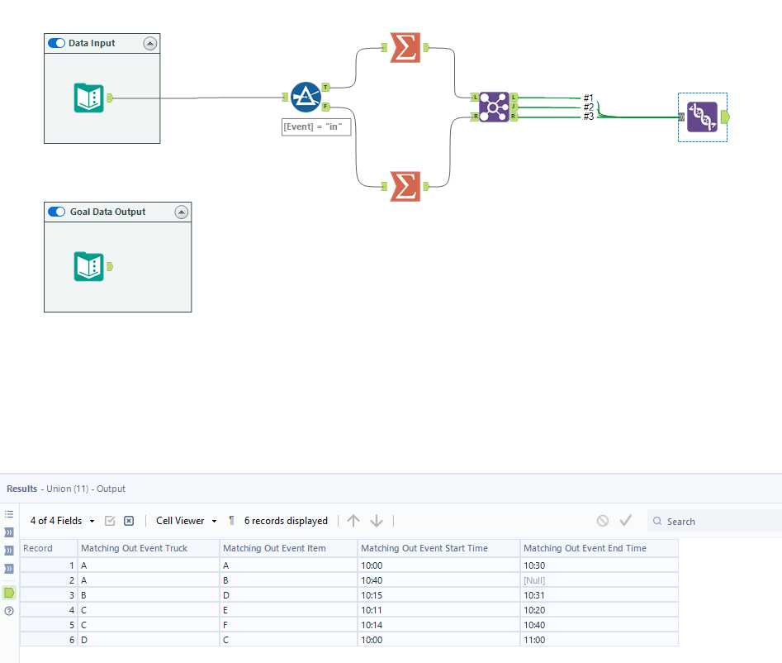Click the top Summarize tool in the workflow
The image size is (782, 663).
pos(404,48)
